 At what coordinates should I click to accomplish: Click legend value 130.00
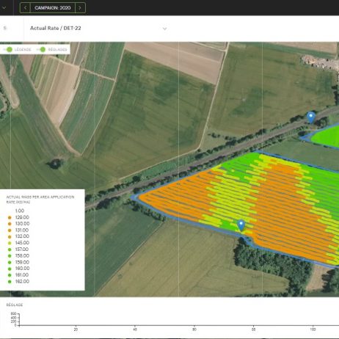pyautogui.click(x=22, y=224)
